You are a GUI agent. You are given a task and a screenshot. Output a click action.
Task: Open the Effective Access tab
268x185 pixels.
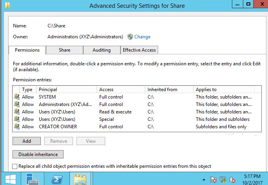point(139,50)
